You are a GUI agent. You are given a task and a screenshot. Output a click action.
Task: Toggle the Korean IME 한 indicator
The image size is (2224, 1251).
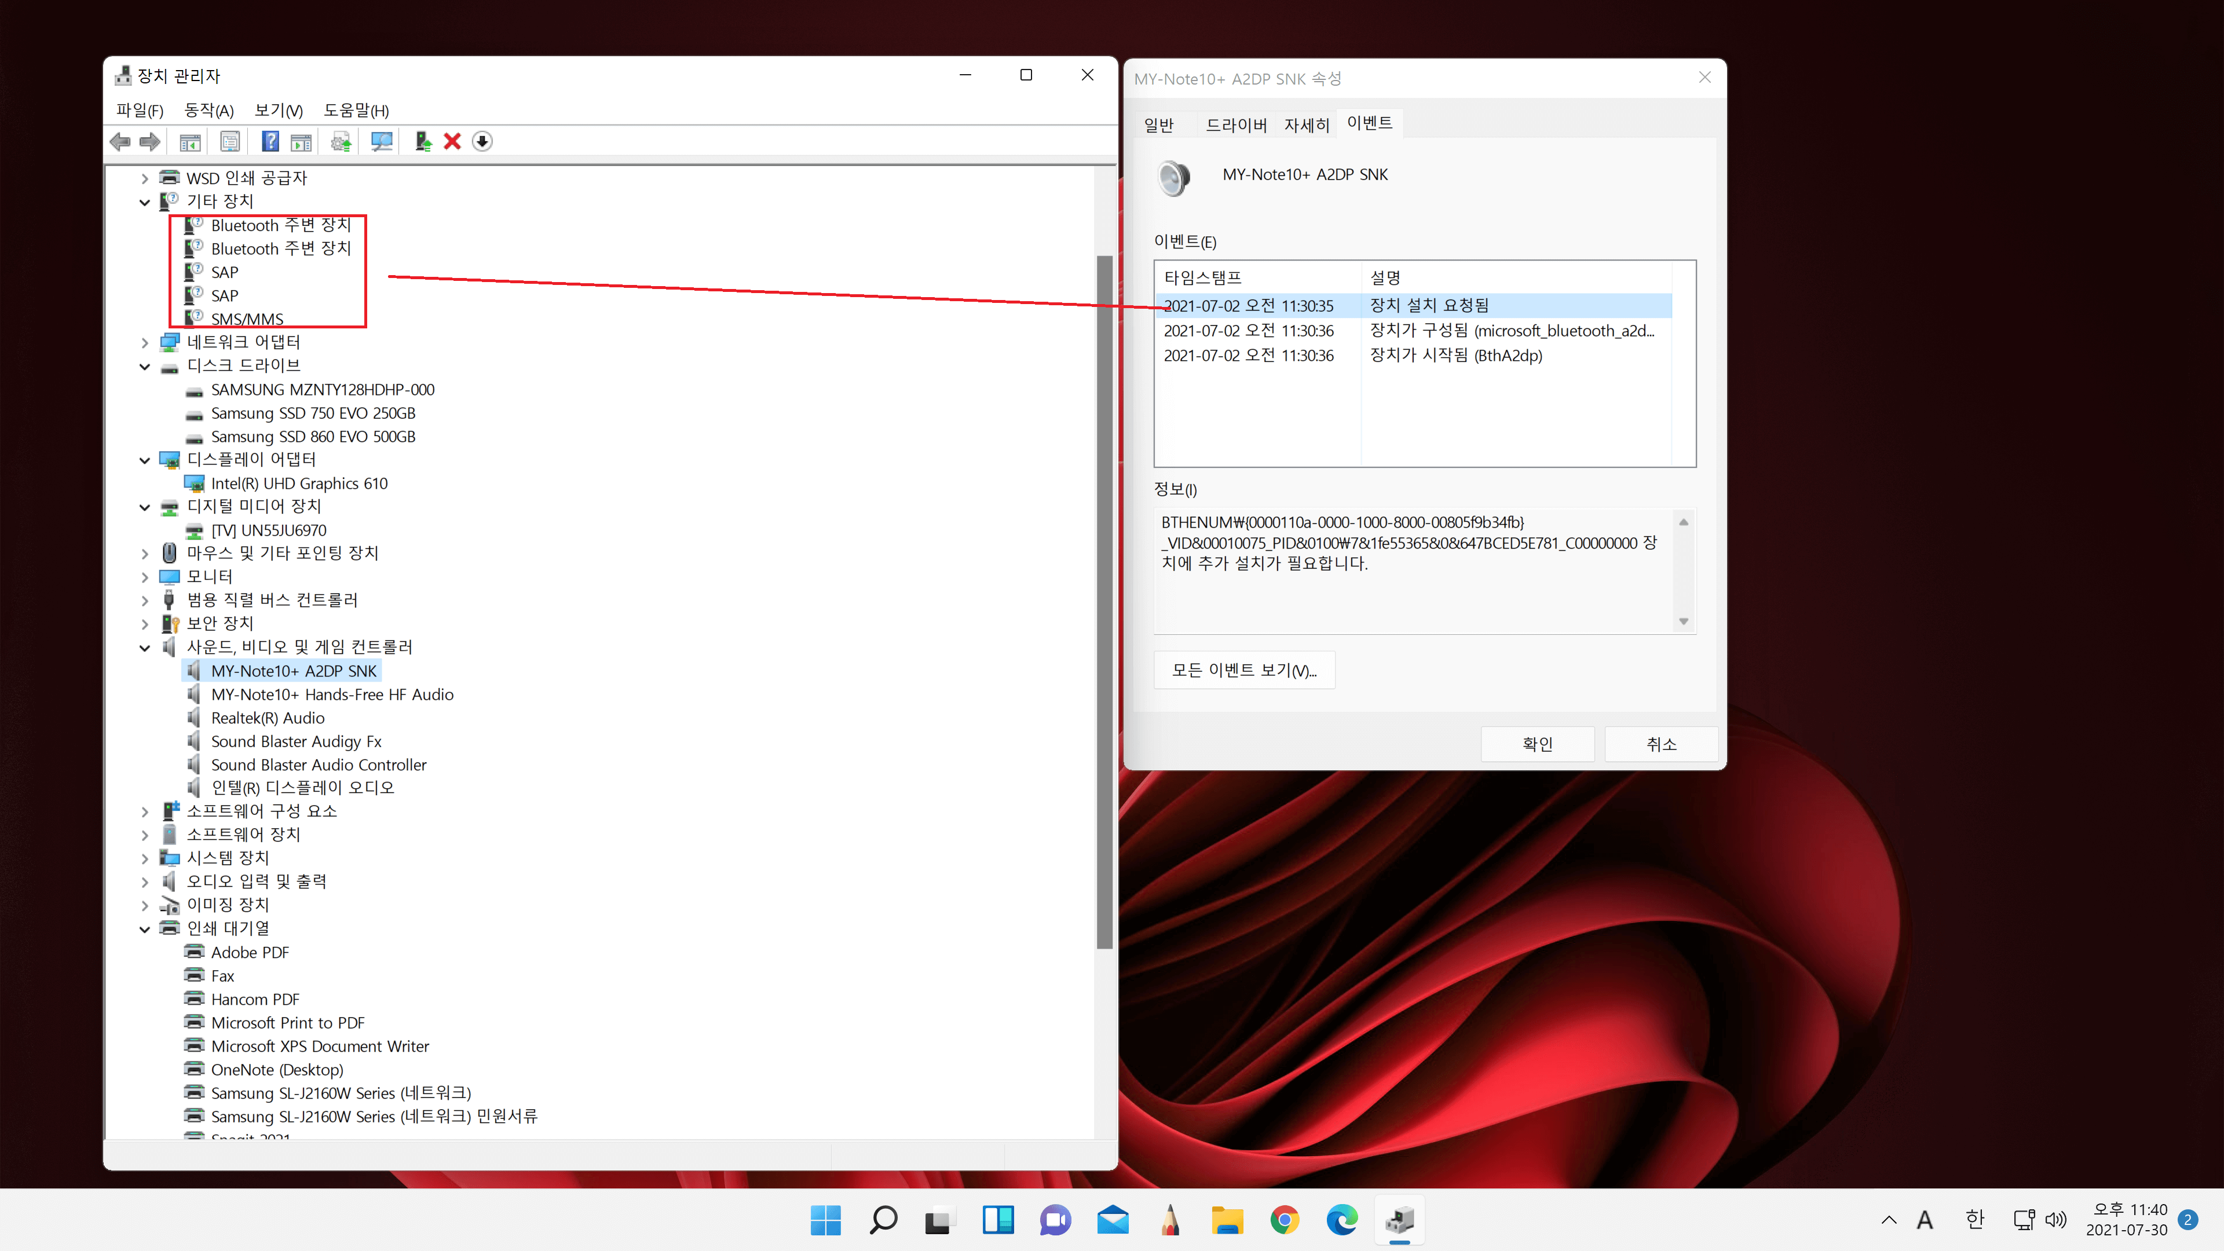pyautogui.click(x=1976, y=1219)
